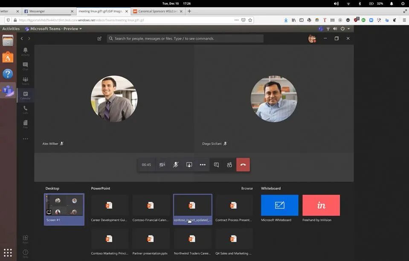
Task: Close the share tray button
Action: pyautogui.click(x=189, y=165)
